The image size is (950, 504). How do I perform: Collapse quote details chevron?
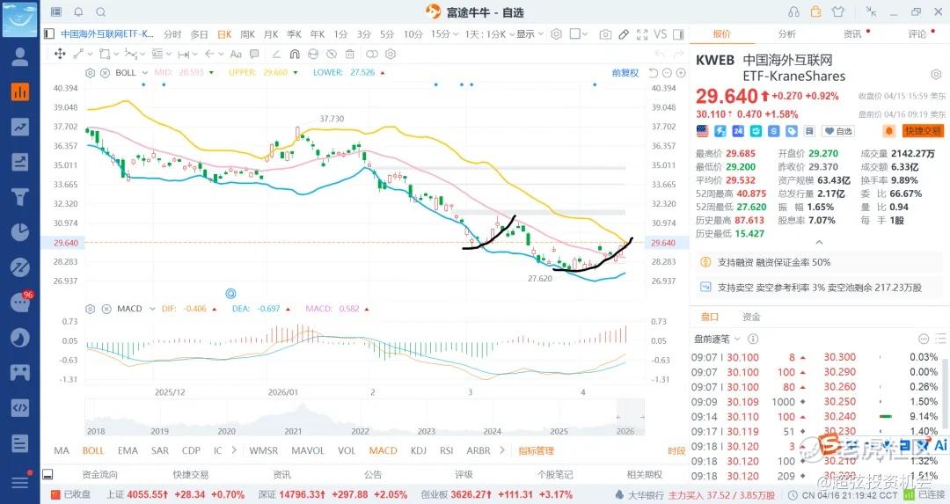(x=819, y=242)
